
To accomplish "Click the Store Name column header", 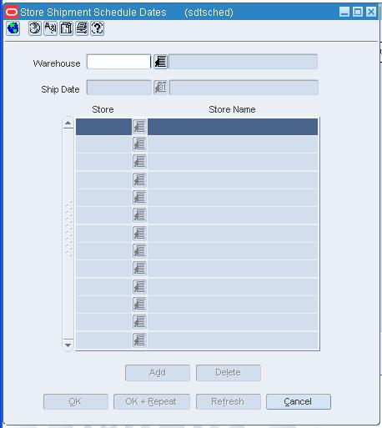I will [x=232, y=109].
